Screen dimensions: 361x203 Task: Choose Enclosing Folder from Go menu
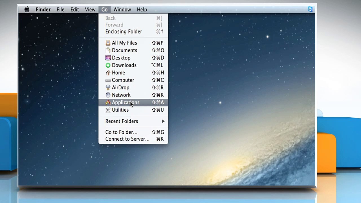pyautogui.click(x=133, y=32)
